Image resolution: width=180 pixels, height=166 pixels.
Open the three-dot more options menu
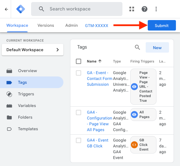(156, 9)
